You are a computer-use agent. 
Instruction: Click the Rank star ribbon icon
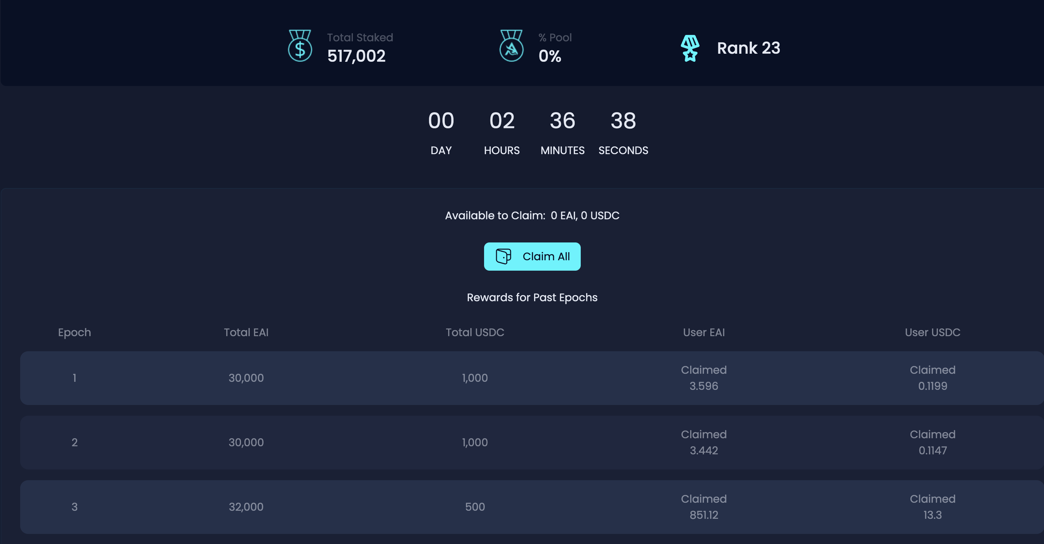(690, 48)
